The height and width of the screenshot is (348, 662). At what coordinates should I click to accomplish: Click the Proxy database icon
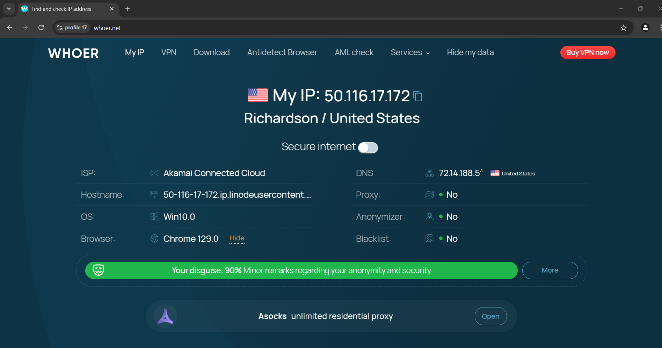(x=430, y=195)
